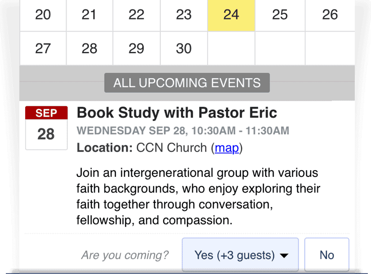Select date 25 in the calendar
The height and width of the screenshot is (274, 371).
[280, 15]
